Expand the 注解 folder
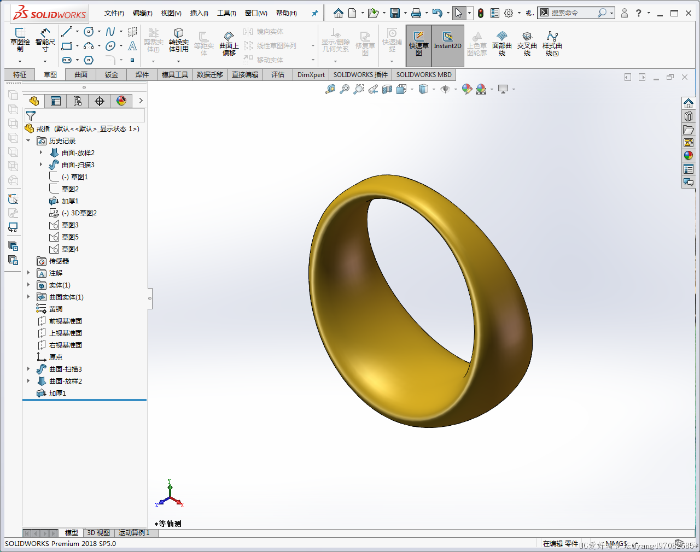700x552 pixels. (28, 273)
